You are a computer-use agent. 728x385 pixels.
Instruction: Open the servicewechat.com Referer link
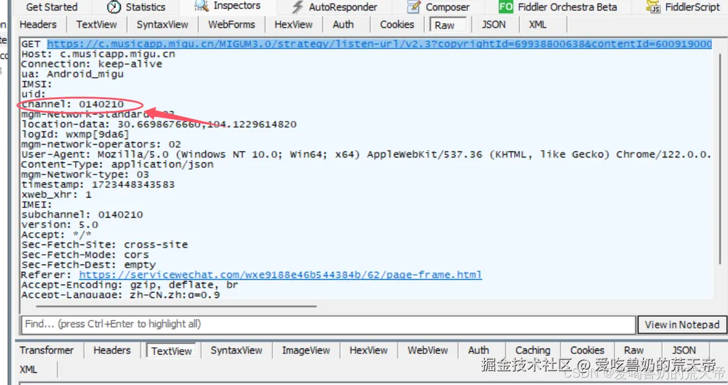tap(280, 275)
